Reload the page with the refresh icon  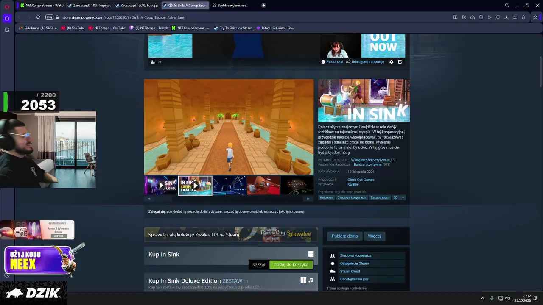(x=38, y=17)
